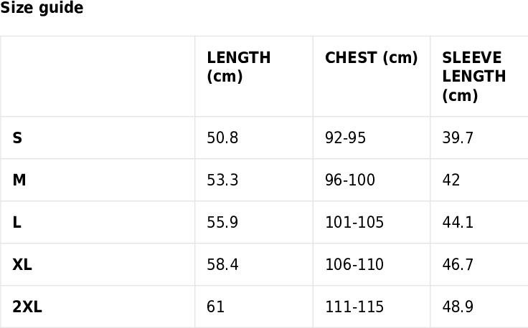Select the 111-115 chest cell
Screen dimensions: 528x328
pyautogui.click(x=372, y=307)
